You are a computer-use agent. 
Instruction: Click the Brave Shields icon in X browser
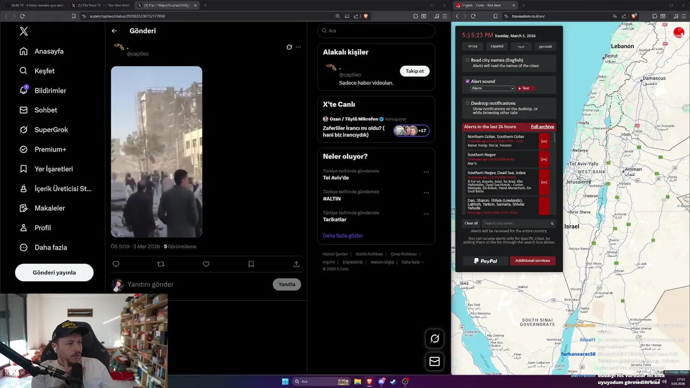pos(365,16)
